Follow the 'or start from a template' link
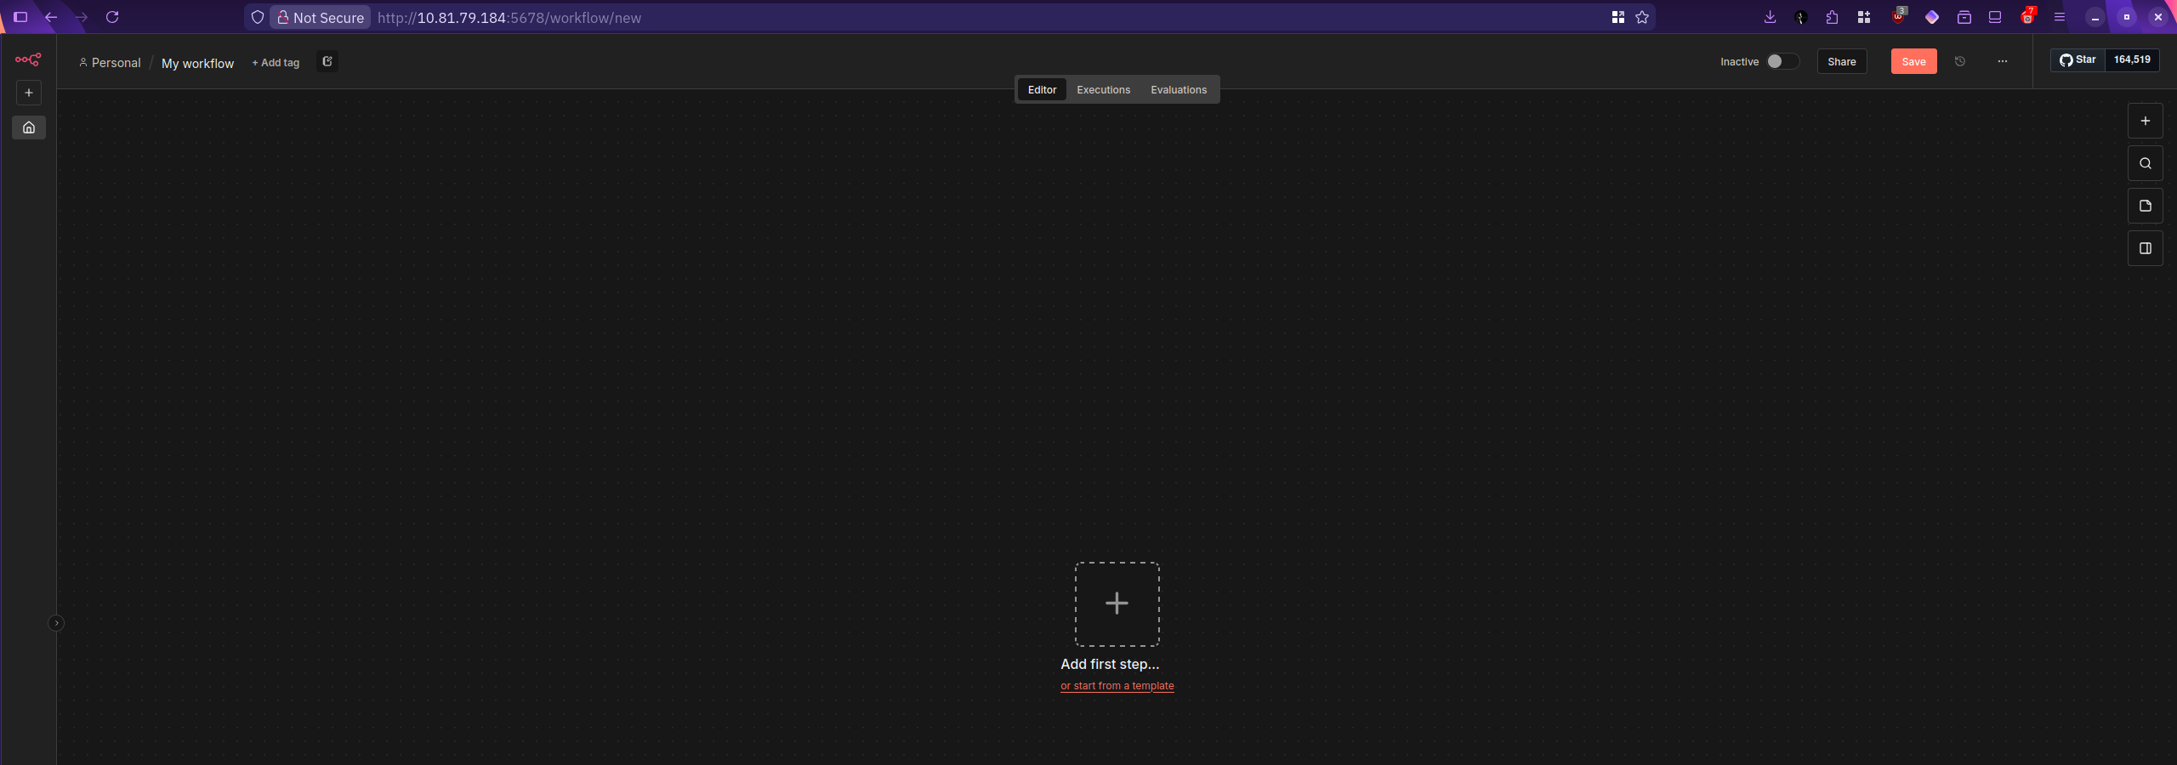The height and width of the screenshot is (765, 2177). (x=1117, y=685)
